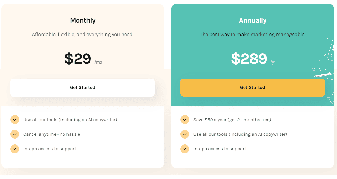This screenshot has width=337, height=179.
Task: Click the orange "Get Started" button for Annually
Action: pyautogui.click(x=252, y=87)
